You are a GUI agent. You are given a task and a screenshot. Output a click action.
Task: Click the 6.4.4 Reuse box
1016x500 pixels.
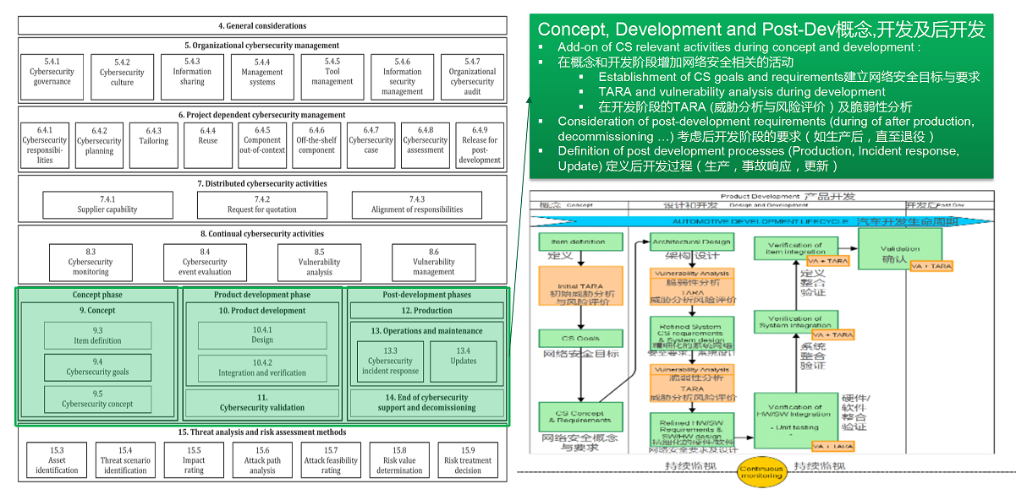208,145
